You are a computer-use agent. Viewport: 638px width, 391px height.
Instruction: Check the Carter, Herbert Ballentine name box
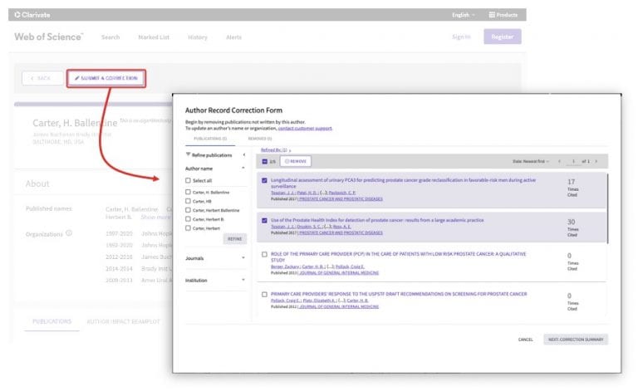(x=188, y=210)
